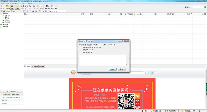Select 全部任务 tree node in sidebar
This screenshot has width=207, height=112.
pos(5,14)
